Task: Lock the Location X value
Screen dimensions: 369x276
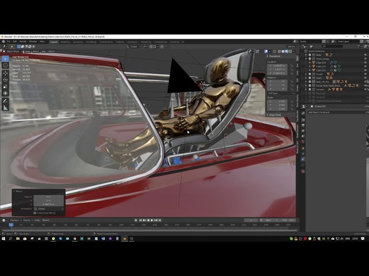Action: (x=292, y=66)
